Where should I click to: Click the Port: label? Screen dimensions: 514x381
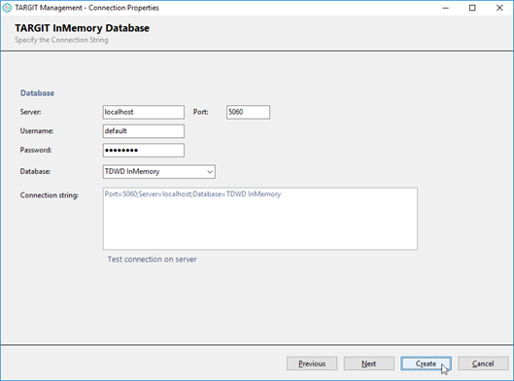click(200, 112)
